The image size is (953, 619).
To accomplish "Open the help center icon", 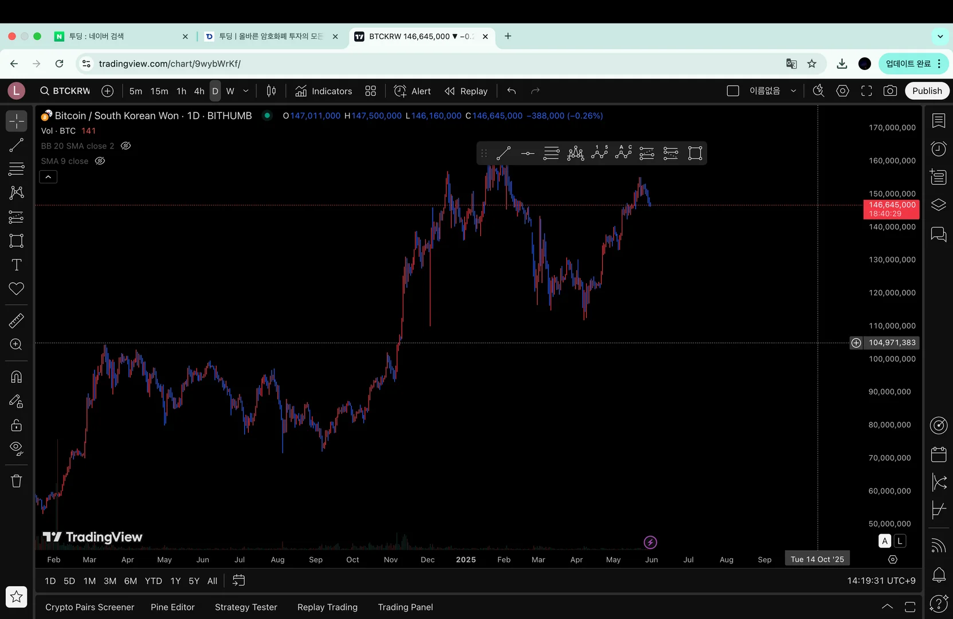I will coord(939,603).
